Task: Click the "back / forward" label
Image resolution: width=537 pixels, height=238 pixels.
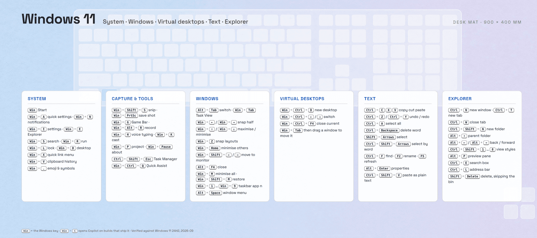Action: [x=502, y=143]
